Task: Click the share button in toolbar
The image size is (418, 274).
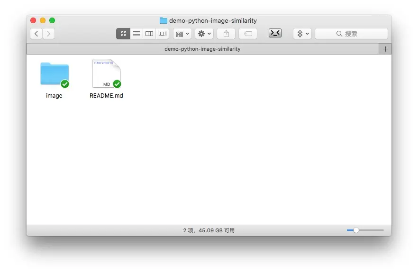Action: click(x=226, y=34)
